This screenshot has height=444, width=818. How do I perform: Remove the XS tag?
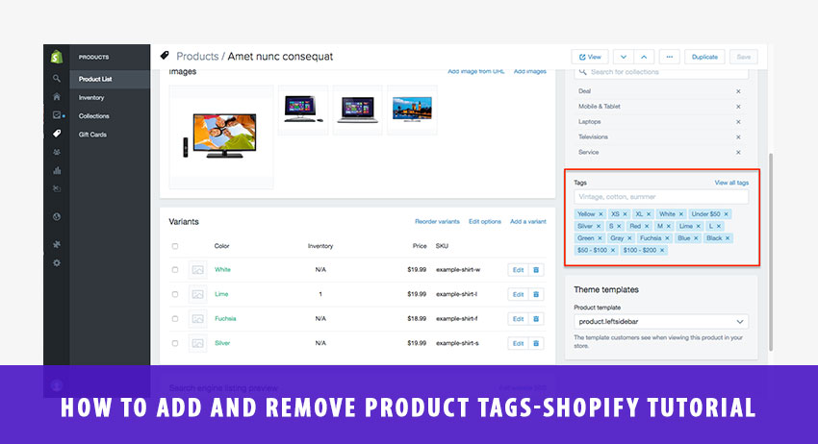pos(625,214)
